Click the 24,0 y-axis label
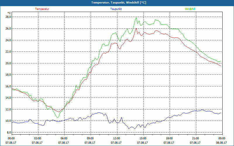 (x=8, y=40)
